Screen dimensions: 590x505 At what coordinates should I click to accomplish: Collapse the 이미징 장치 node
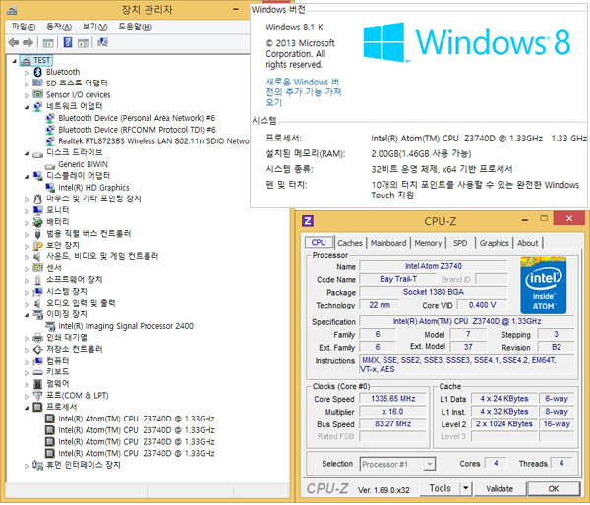[x=27, y=315]
